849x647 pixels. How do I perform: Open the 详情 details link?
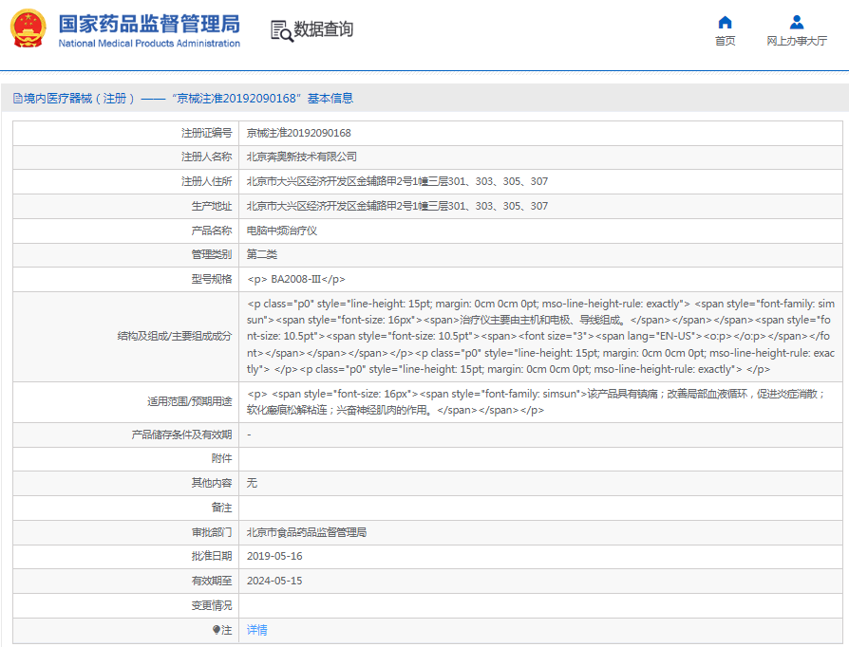click(x=257, y=630)
